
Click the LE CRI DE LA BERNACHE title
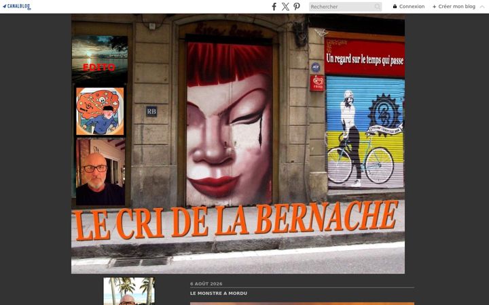click(x=236, y=221)
